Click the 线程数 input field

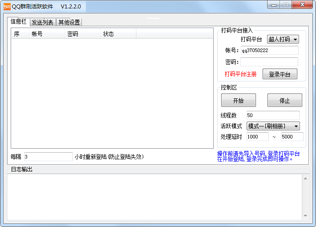pyautogui.click(x=273, y=115)
